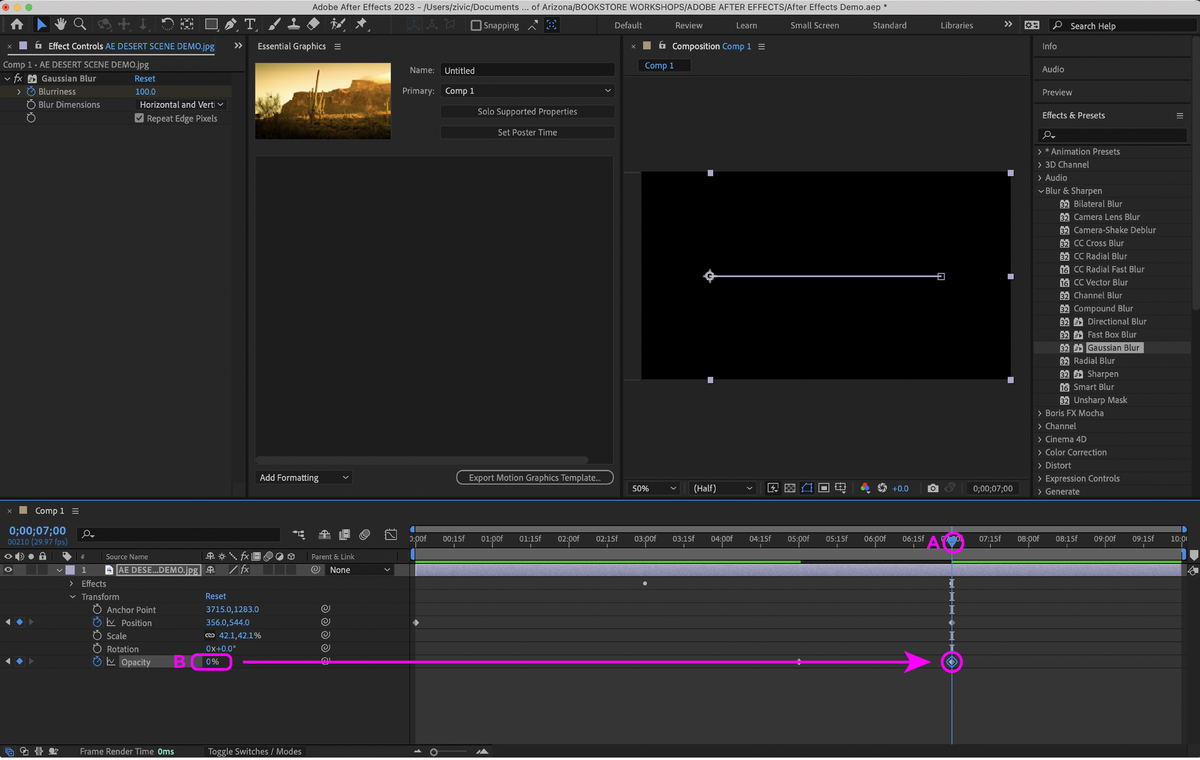This screenshot has width=1200, height=760.
Task: Click Export Motion Graphics Template button
Action: click(x=534, y=477)
